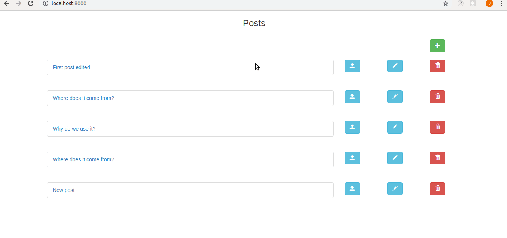Delete the 'New post' entry
This screenshot has height=238, width=507.
[x=437, y=189]
